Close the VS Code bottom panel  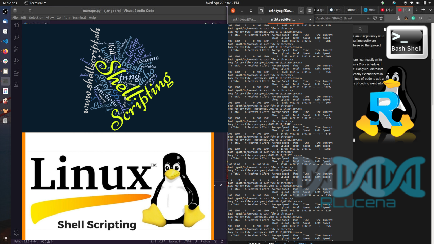pyautogui.click(x=221, y=185)
